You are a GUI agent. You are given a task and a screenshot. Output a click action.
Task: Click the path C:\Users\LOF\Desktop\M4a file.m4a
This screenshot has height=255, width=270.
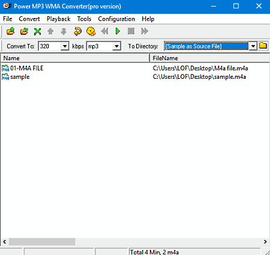pos(200,69)
